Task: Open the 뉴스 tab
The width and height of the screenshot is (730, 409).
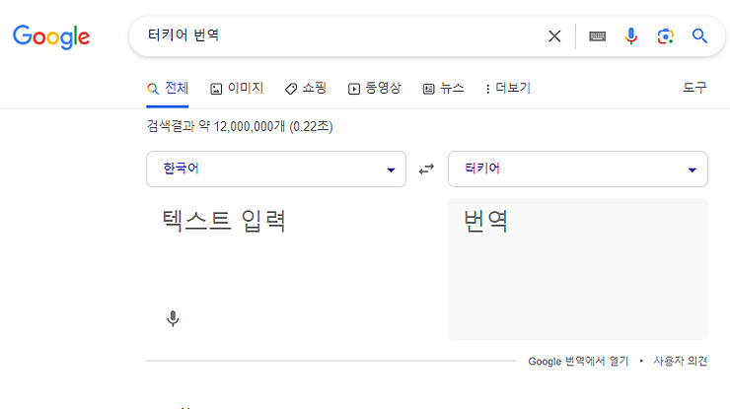Action: 443,88
